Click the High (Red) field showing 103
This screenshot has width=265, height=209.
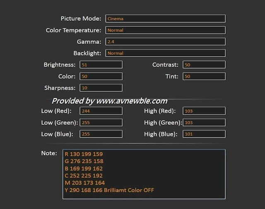[204, 111]
